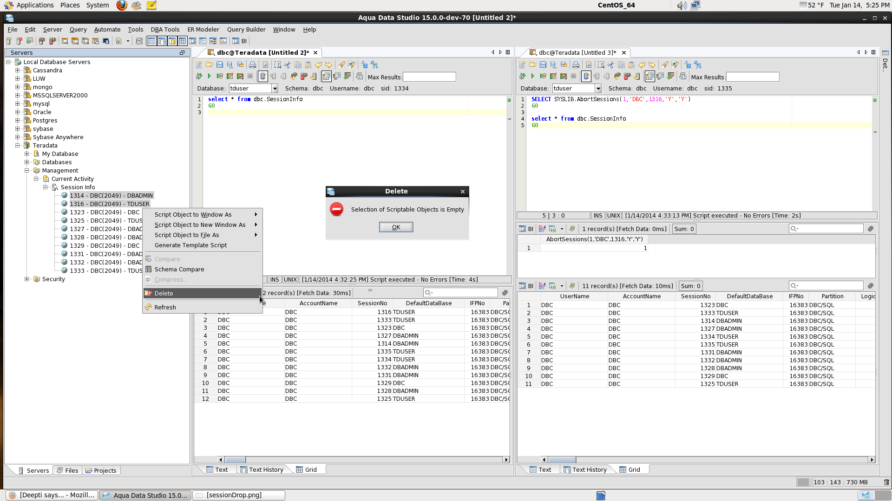Launch Firefox from the top panel
This screenshot has width=892, height=501.
coord(122,5)
